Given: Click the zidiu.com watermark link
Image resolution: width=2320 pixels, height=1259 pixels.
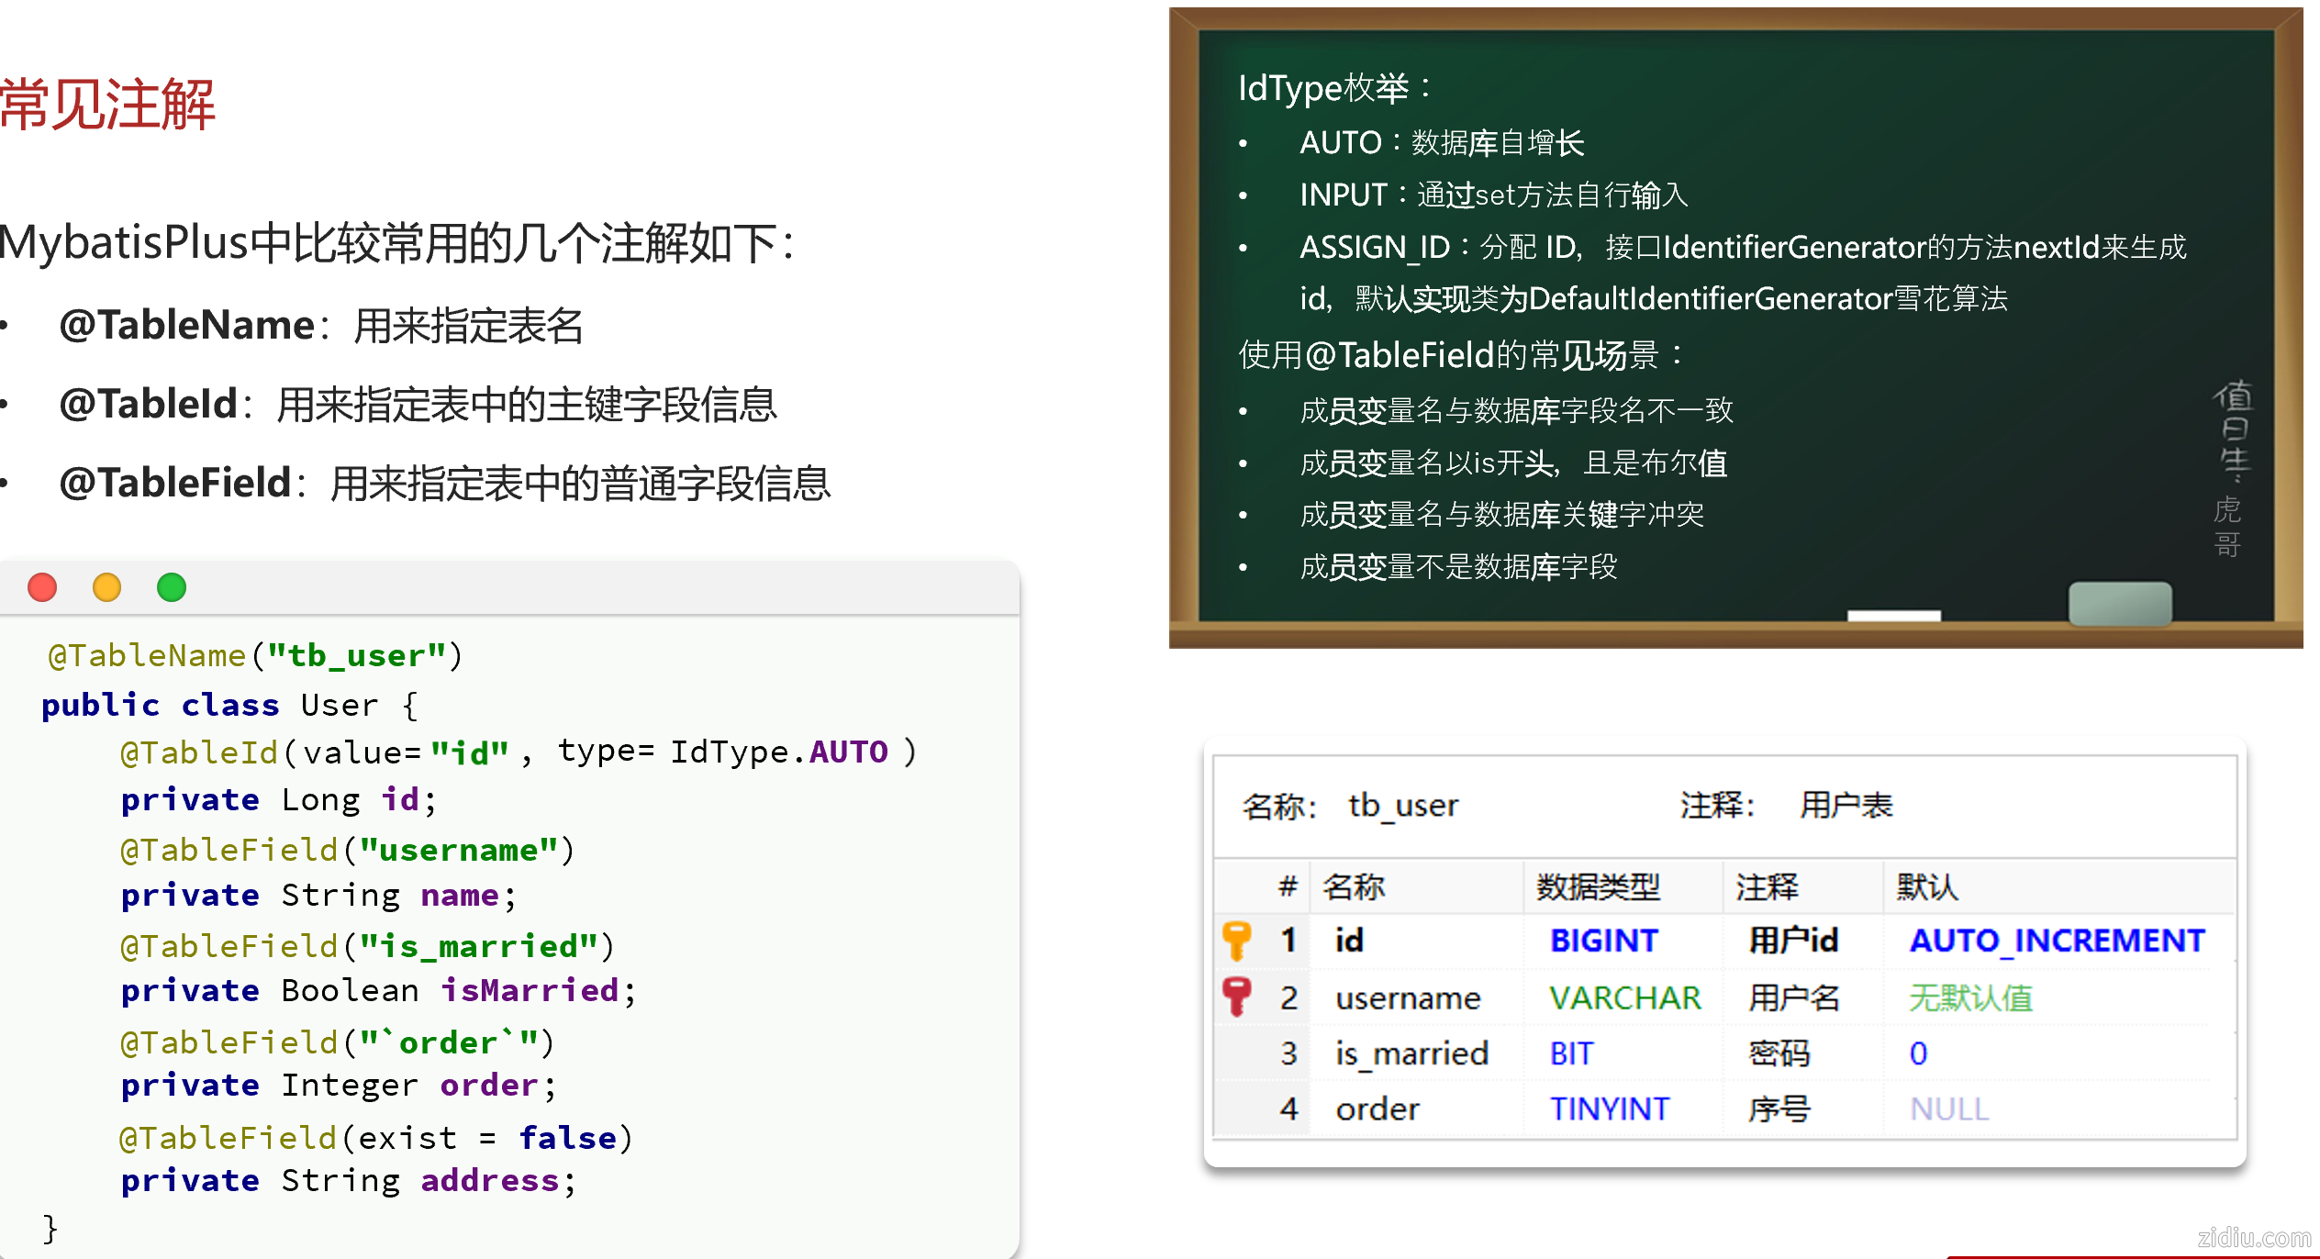Looking at the screenshot, I should tap(2254, 1238).
